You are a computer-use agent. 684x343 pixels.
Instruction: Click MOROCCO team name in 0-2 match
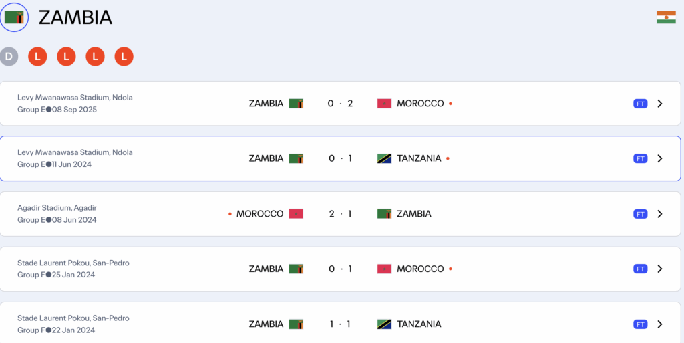click(x=420, y=104)
